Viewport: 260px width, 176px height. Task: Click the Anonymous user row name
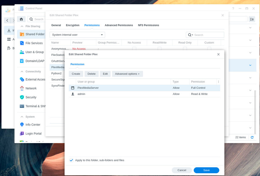[x=60, y=49]
